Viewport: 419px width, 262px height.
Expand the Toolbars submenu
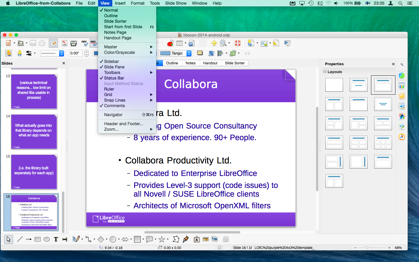click(127, 72)
